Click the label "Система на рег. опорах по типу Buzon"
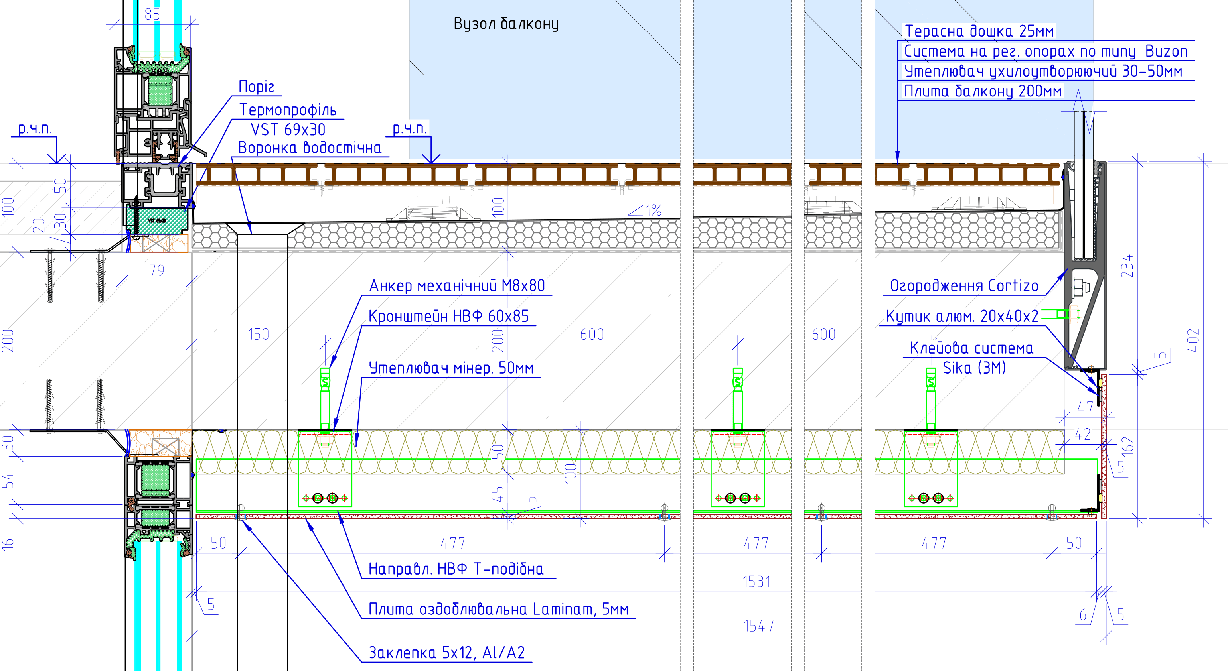The height and width of the screenshot is (671, 1228). (1046, 51)
